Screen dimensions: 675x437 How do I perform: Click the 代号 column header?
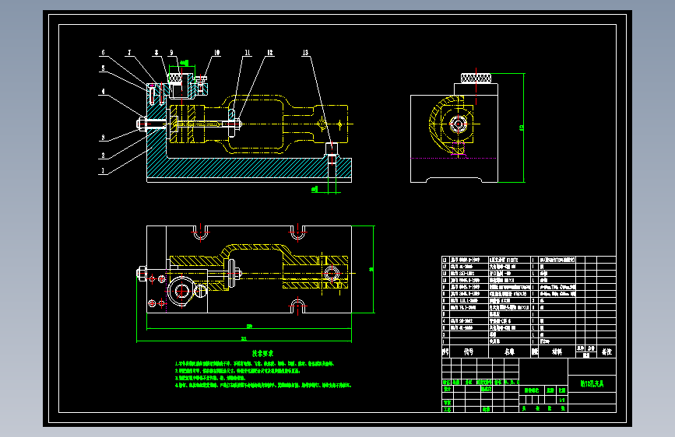(469, 351)
